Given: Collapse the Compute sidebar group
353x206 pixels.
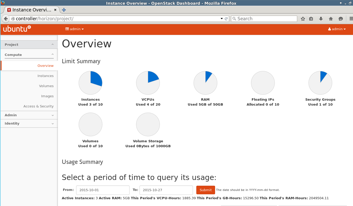Looking at the screenshot, I should (x=29, y=55).
